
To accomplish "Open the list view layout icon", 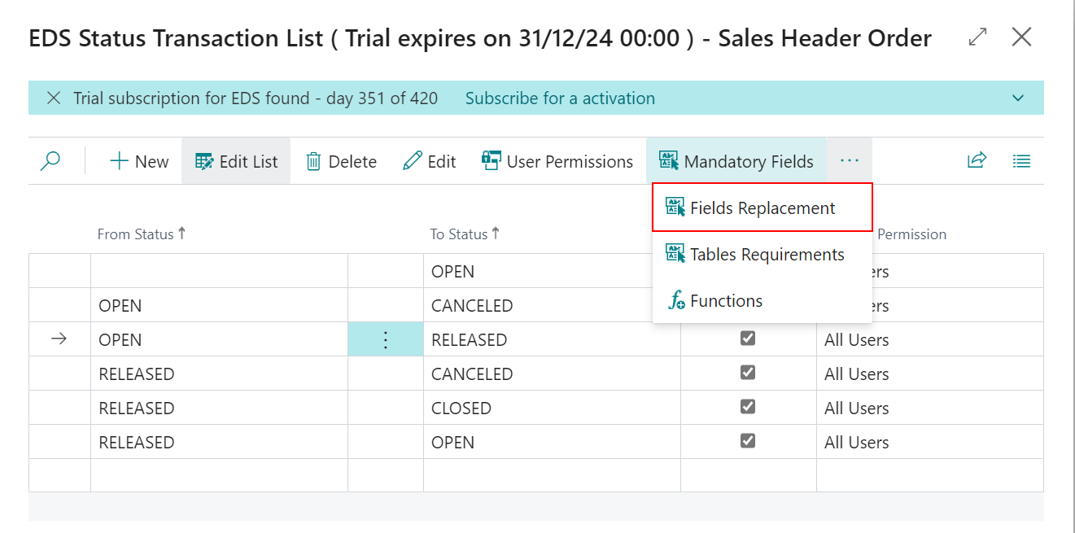I will pyautogui.click(x=1021, y=161).
